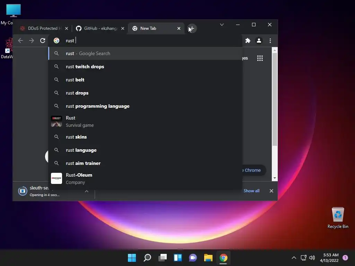Reload the page with refresh icon
Screen dimensions: 355x266
click(43, 41)
